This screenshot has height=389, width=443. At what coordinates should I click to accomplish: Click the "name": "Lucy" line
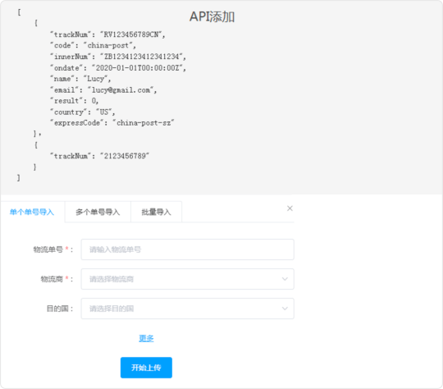(x=80, y=79)
